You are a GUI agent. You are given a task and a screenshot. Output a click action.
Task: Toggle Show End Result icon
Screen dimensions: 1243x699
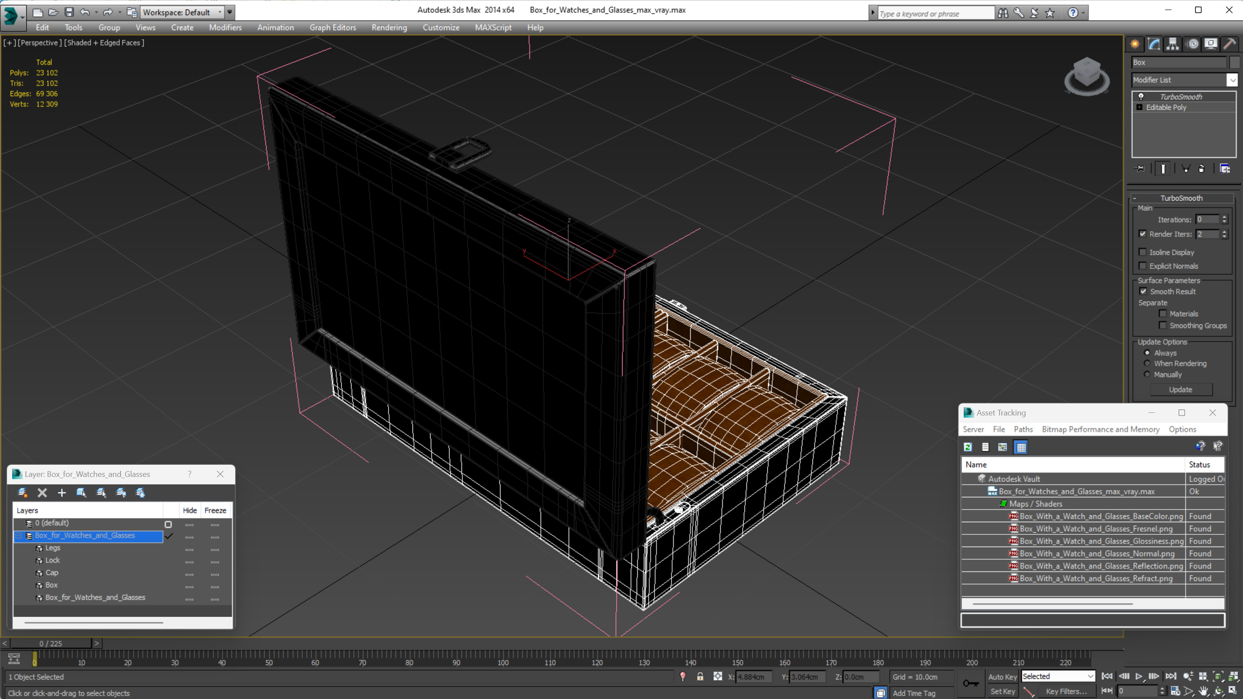(1163, 169)
